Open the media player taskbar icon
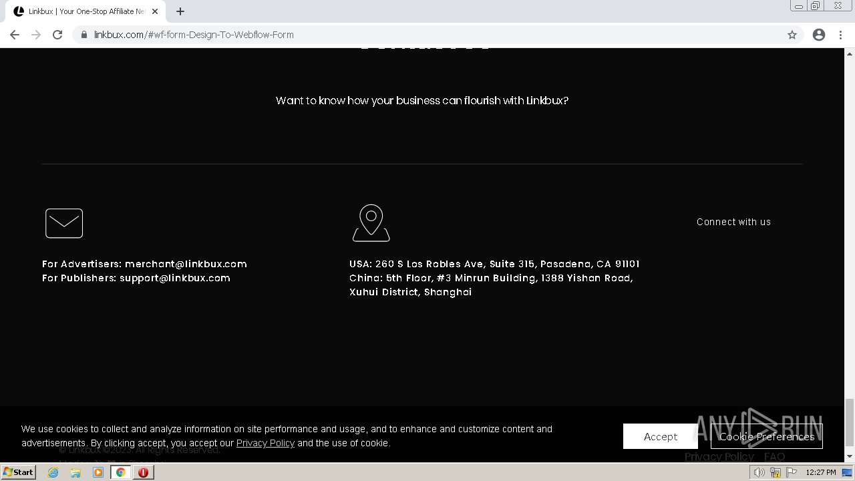 98,472
